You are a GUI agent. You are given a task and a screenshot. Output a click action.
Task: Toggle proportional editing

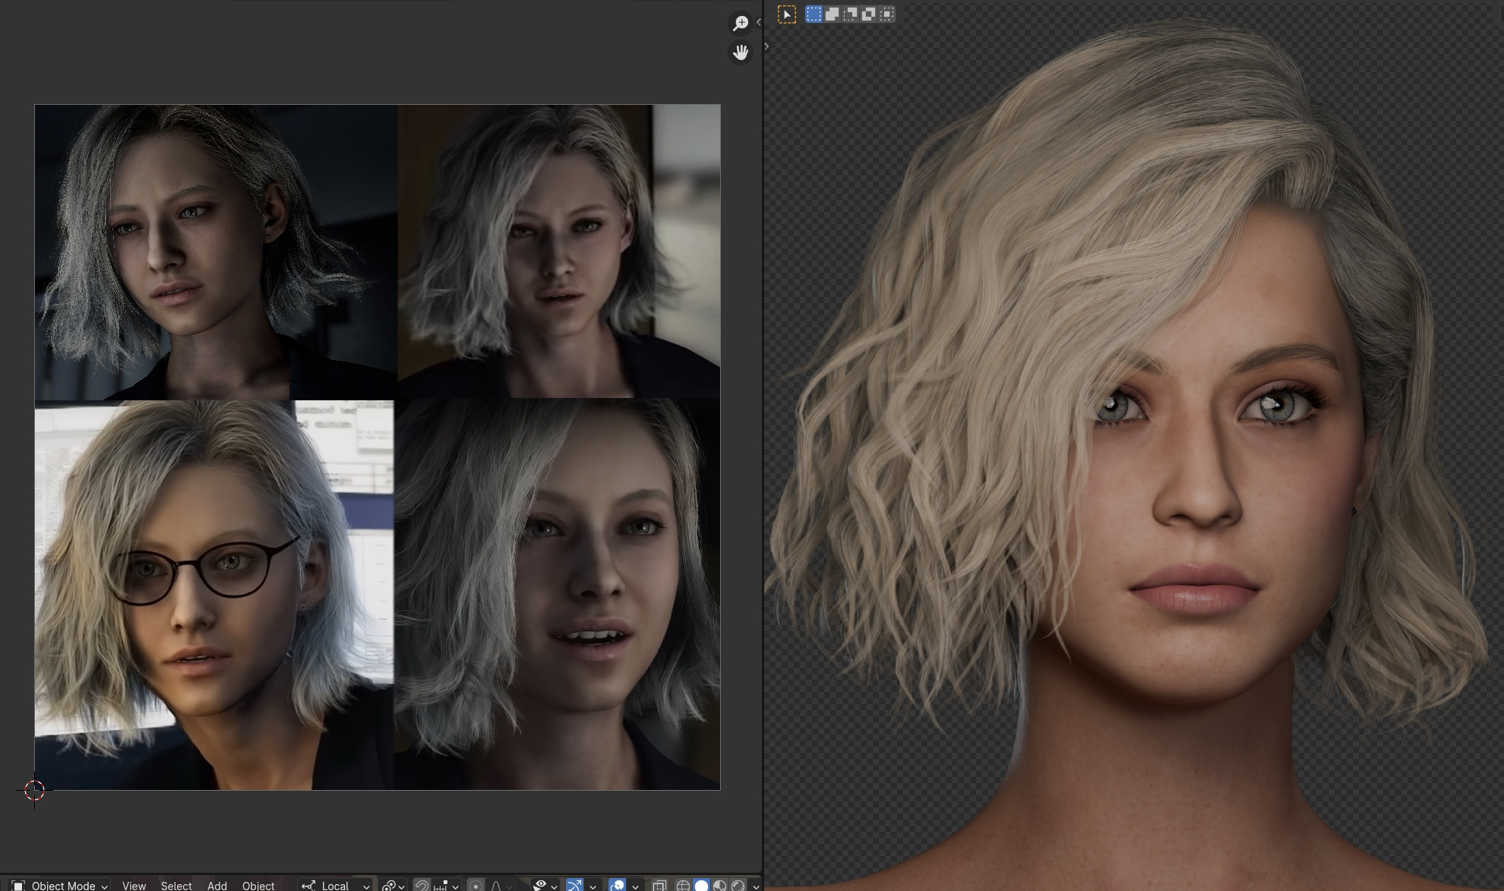tap(476, 886)
